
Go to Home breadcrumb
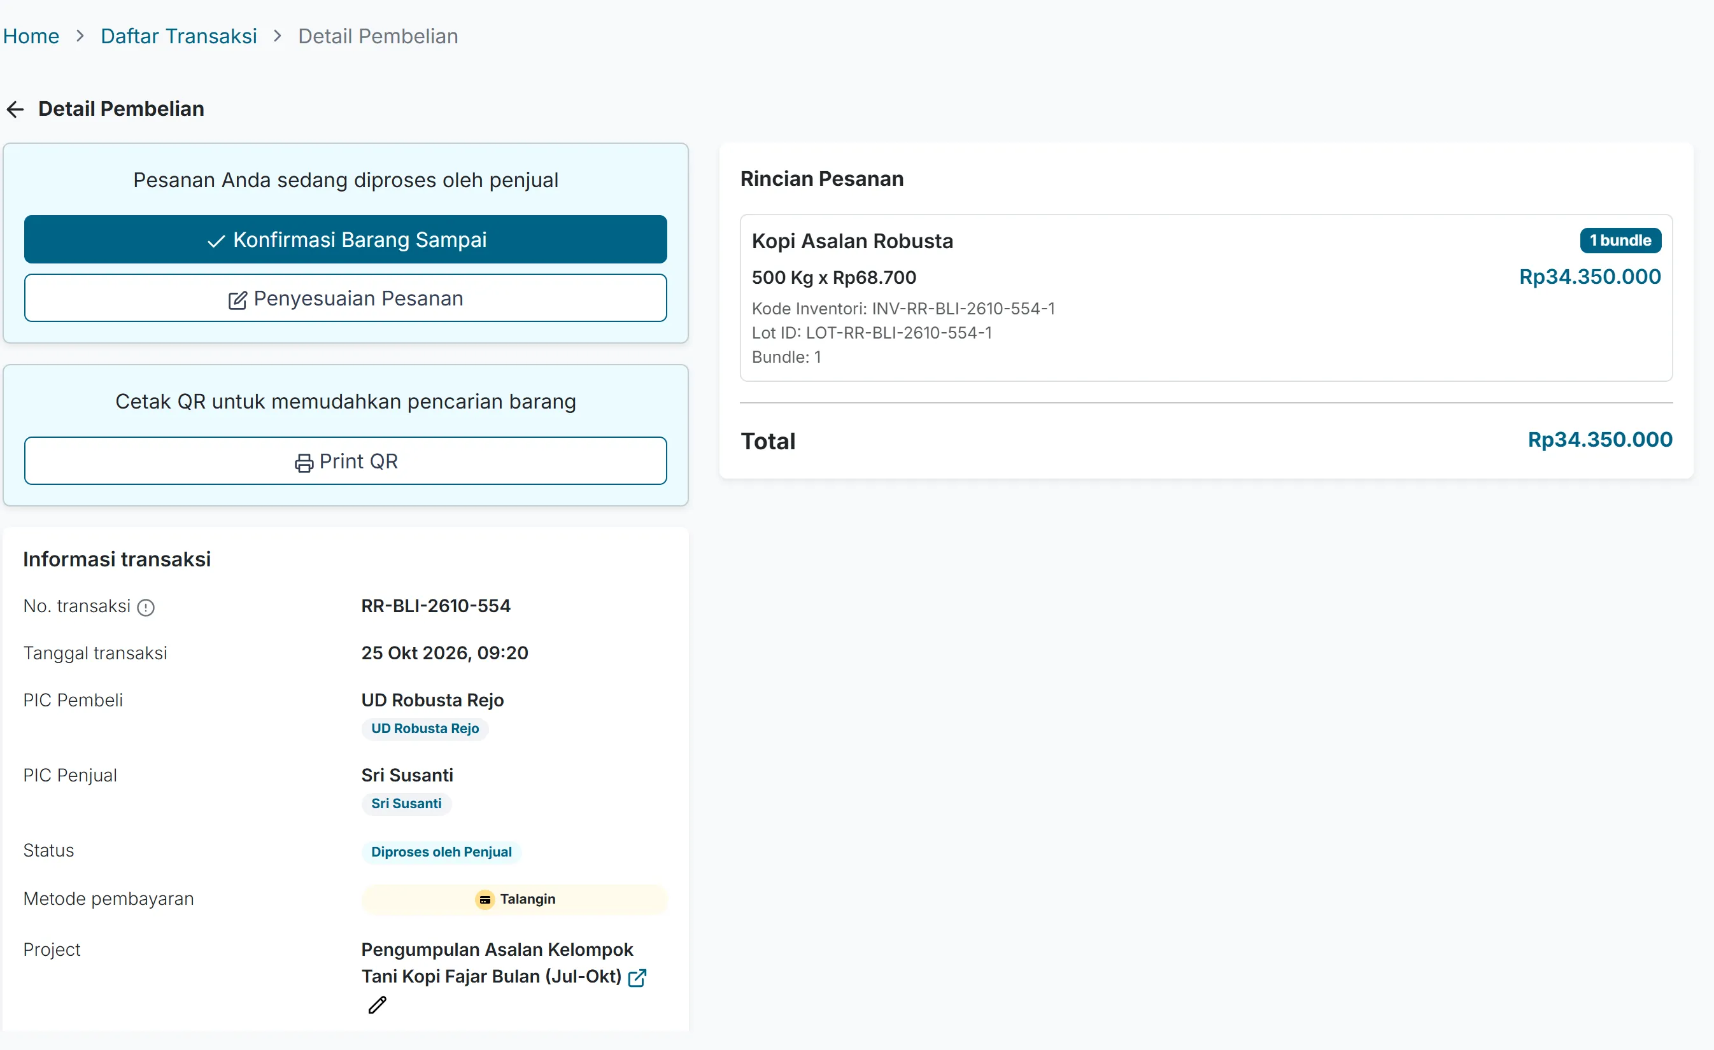pos(31,36)
